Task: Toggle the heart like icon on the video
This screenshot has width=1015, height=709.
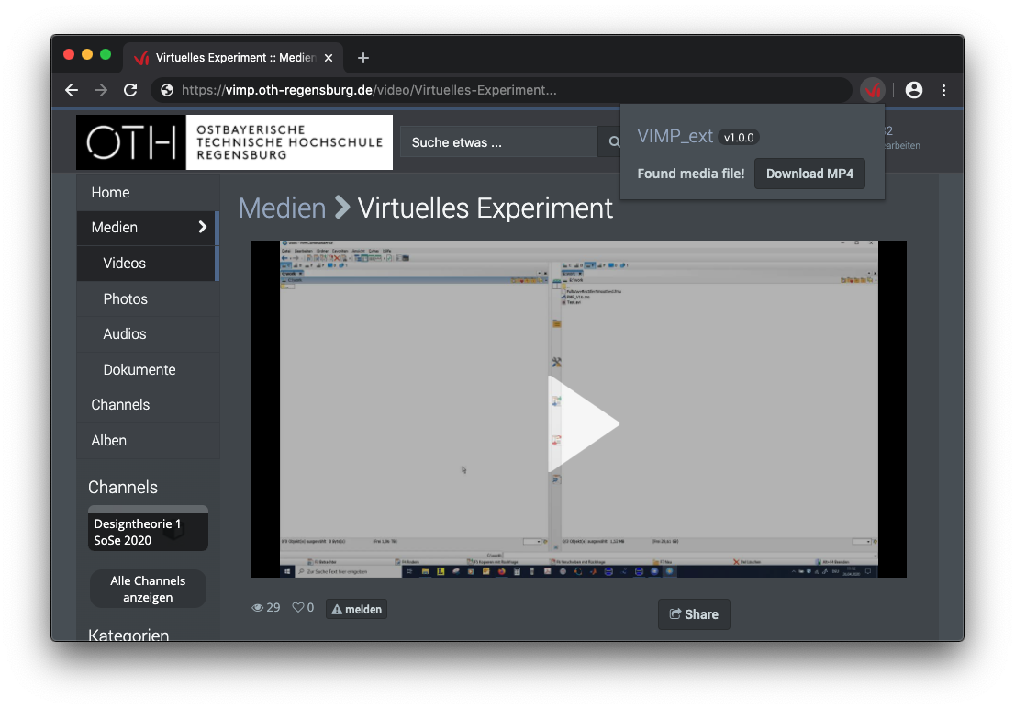Action: (x=299, y=607)
